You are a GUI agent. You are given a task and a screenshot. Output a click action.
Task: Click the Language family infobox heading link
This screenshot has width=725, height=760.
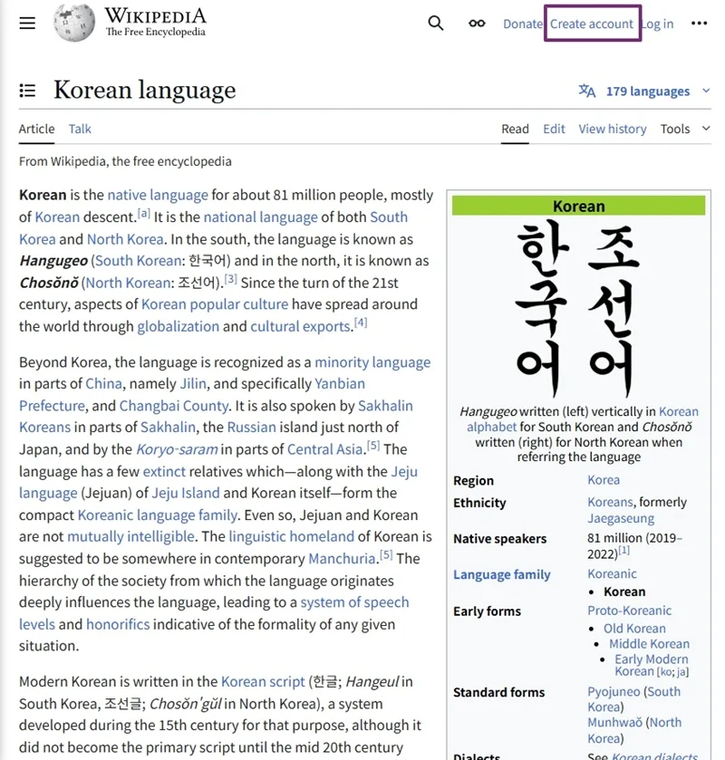pyautogui.click(x=502, y=575)
